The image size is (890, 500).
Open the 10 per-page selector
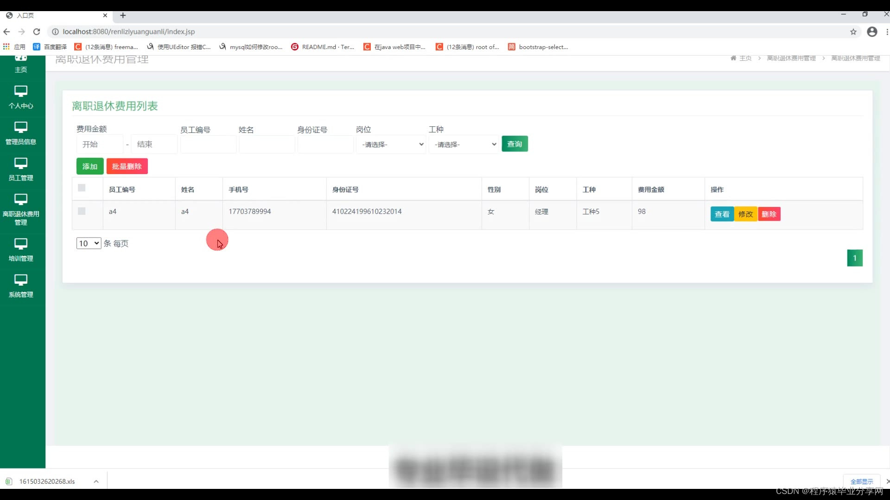coord(89,243)
